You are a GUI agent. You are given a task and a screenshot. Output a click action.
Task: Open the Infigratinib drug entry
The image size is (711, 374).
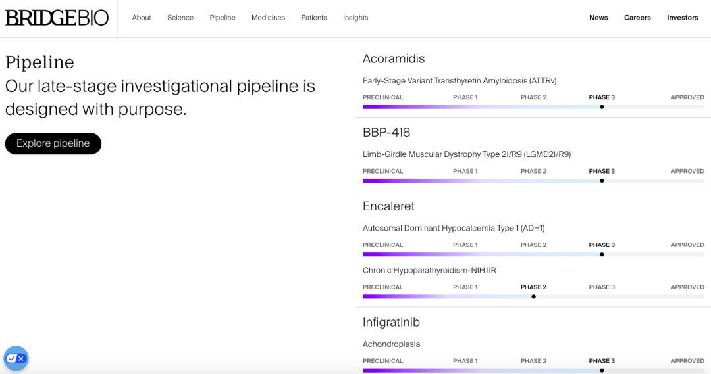(391, 323)
